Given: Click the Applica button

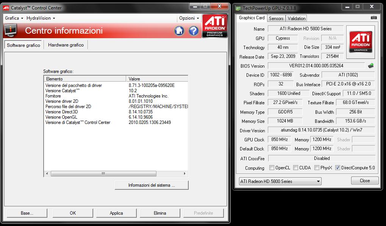Looking at the screenshot, I should [x=116, y=213].
